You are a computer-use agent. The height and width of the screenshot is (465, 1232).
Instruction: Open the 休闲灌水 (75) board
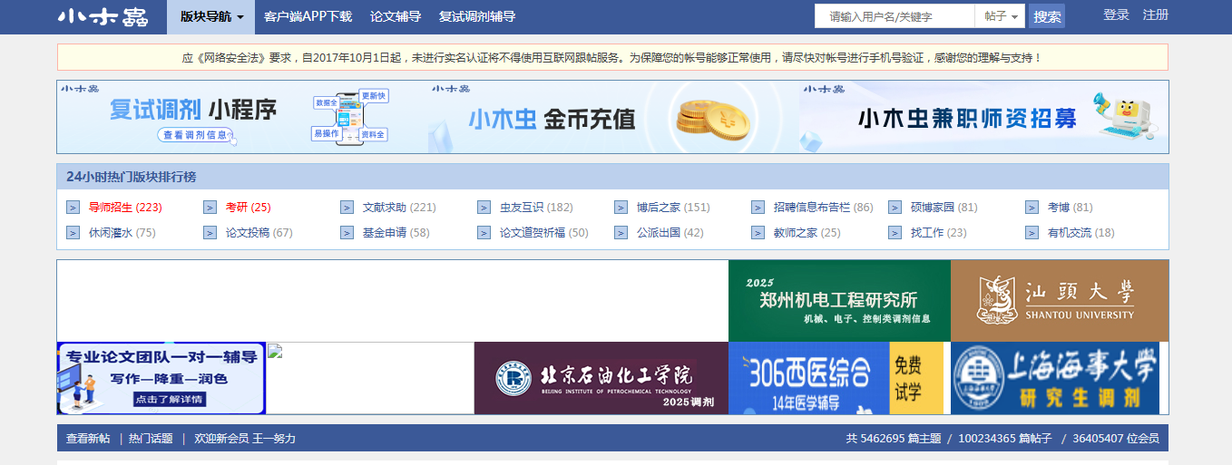tap(122, 233)
